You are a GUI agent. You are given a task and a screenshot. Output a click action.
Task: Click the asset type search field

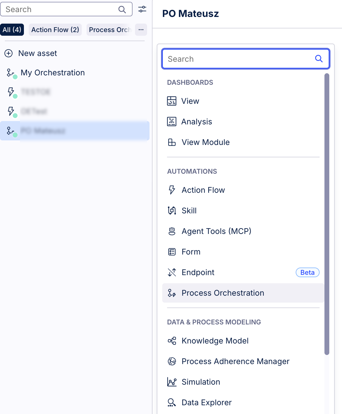pos(239,59)
